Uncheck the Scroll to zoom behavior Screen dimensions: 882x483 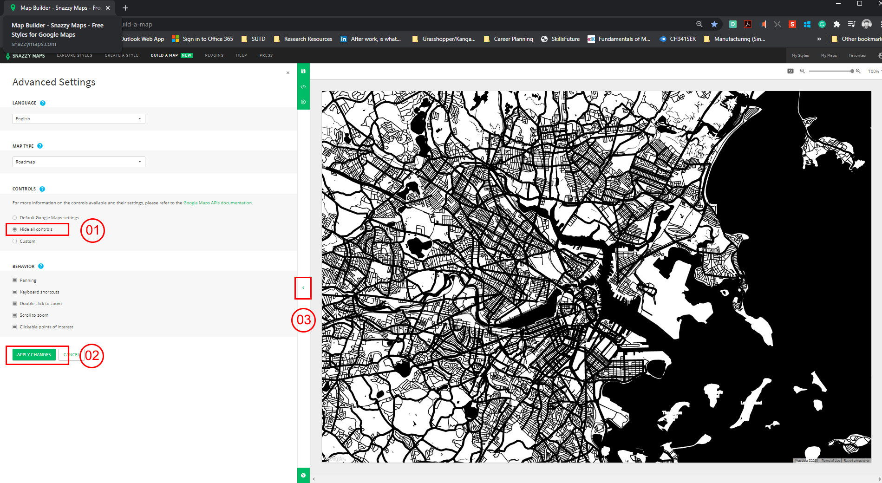click(14, 315)
